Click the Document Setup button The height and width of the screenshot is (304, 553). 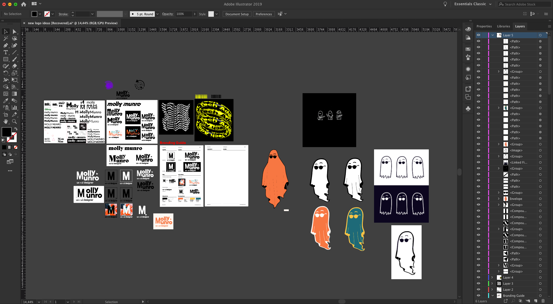237,14
